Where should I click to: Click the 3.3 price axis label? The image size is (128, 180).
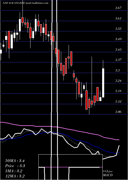[x=118, y=70]
